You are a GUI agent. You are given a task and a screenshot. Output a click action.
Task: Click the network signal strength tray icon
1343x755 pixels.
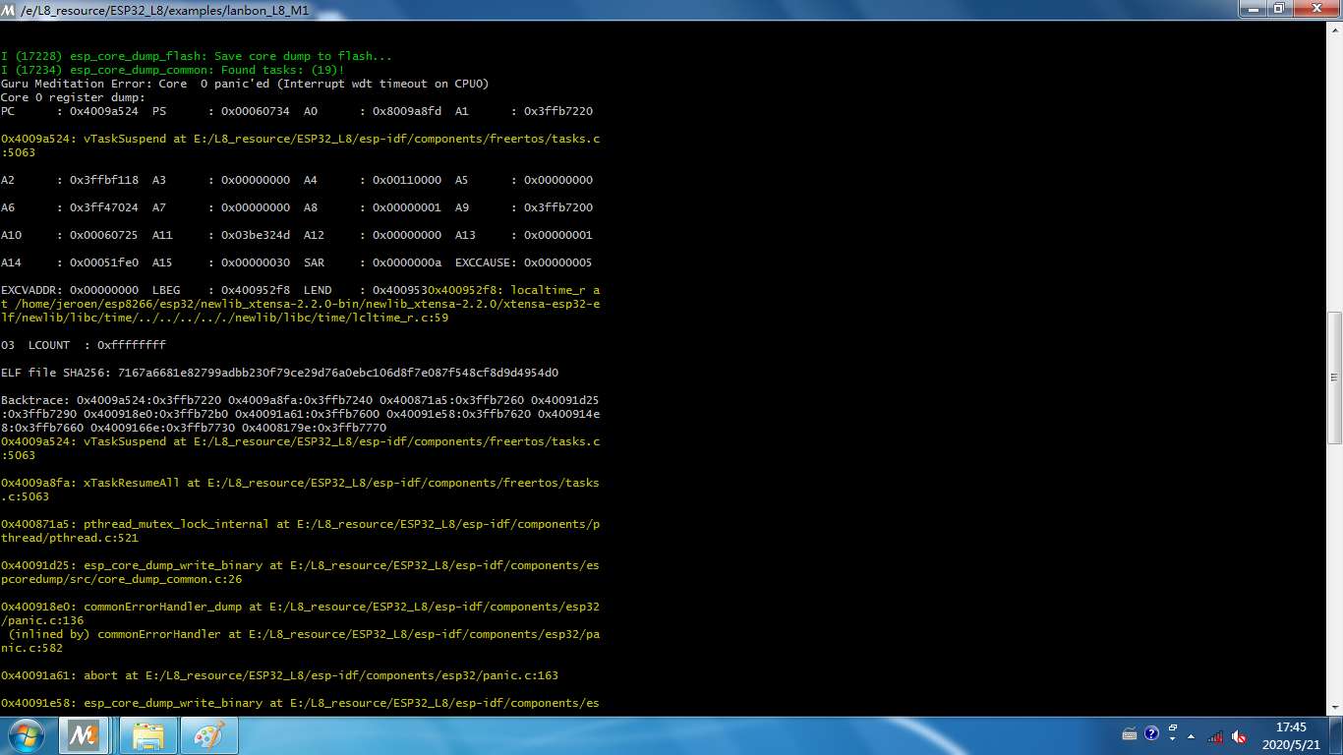1214,736
